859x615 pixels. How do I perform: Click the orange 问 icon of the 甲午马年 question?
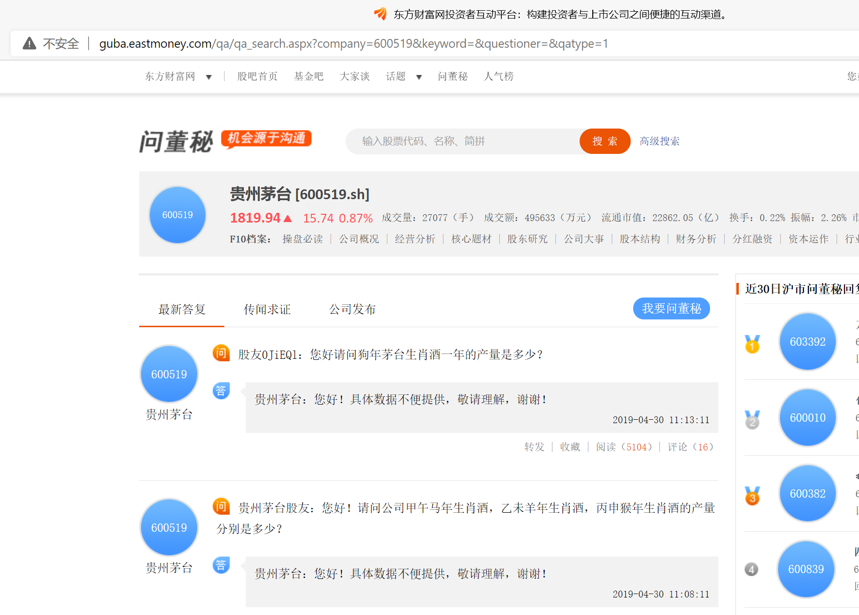(x=221, y=507)
